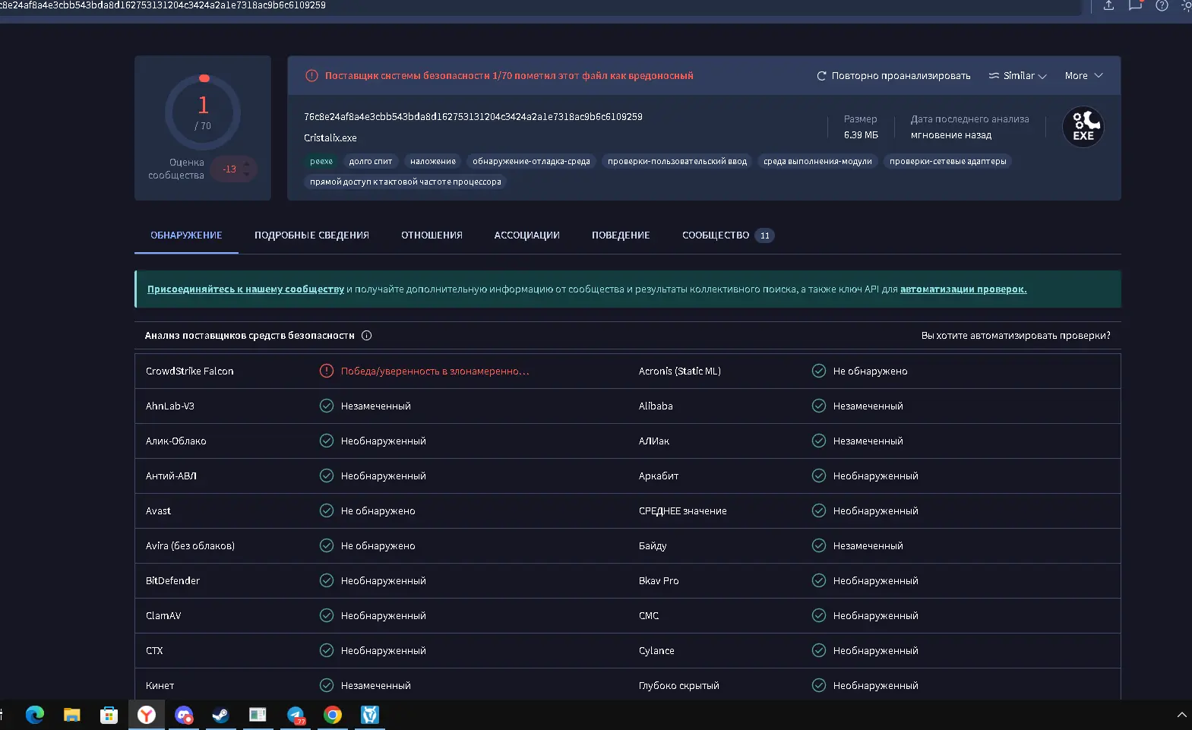Follow the автоматизации проверок link
1192x730 pixels.
click(963, 289)
